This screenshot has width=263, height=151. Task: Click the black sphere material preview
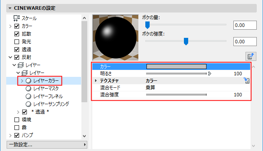point(116,37)
